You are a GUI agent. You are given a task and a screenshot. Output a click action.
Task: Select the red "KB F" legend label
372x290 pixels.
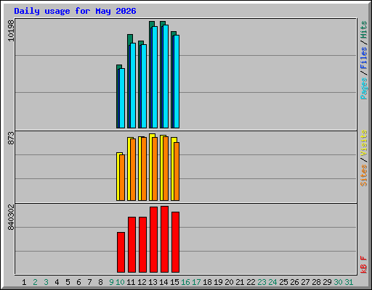363,265
